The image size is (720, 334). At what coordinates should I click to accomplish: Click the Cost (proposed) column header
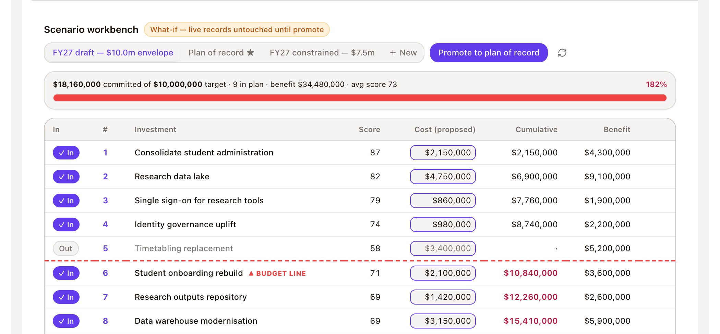tap(445, 129)
